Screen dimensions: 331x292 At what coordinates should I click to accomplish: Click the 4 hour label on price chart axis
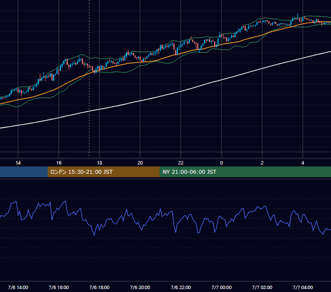click(303, 163)
